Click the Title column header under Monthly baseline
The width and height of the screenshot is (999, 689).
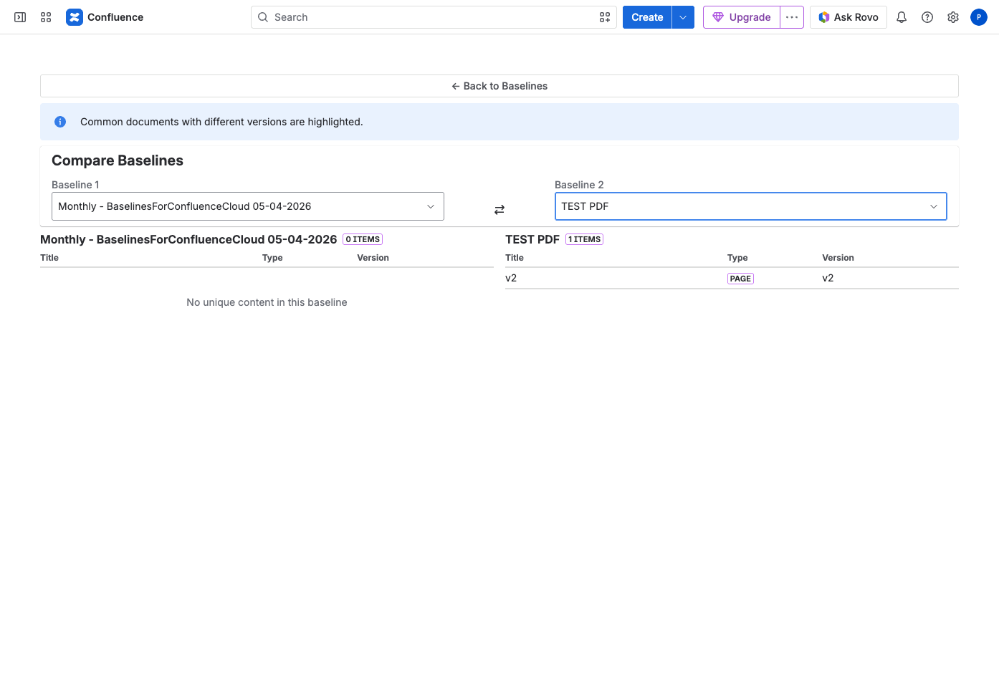pos(49,258)
